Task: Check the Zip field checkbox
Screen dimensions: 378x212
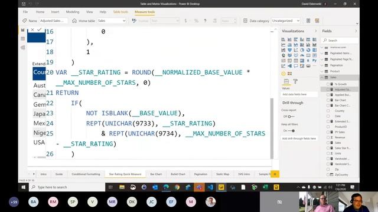Action: (x=328, y=169)
